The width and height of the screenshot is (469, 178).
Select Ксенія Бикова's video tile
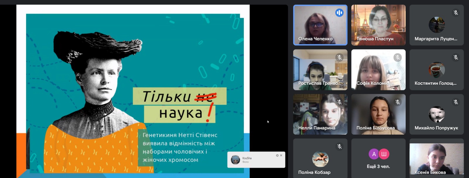tap(436, 160)
